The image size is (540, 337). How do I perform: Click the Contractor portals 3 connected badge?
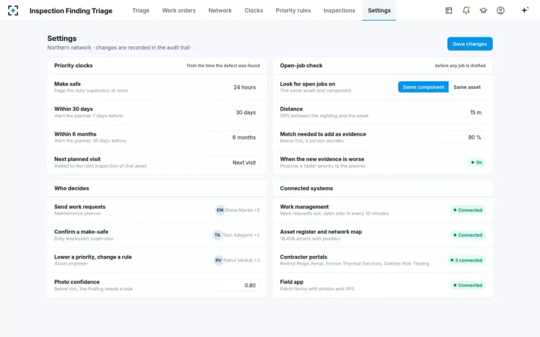point(466,260)
